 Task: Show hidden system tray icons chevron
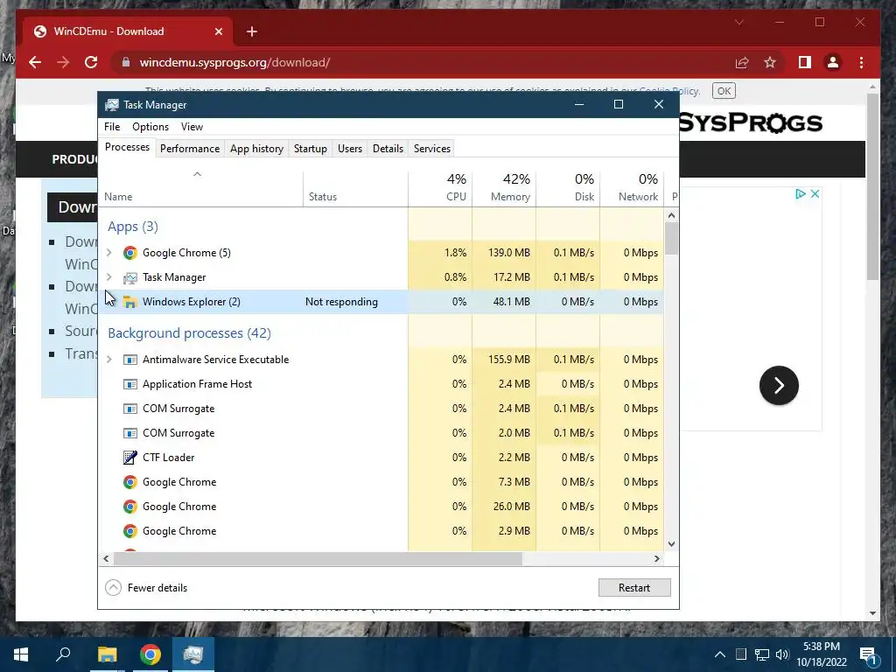click(x=720, y=654)
